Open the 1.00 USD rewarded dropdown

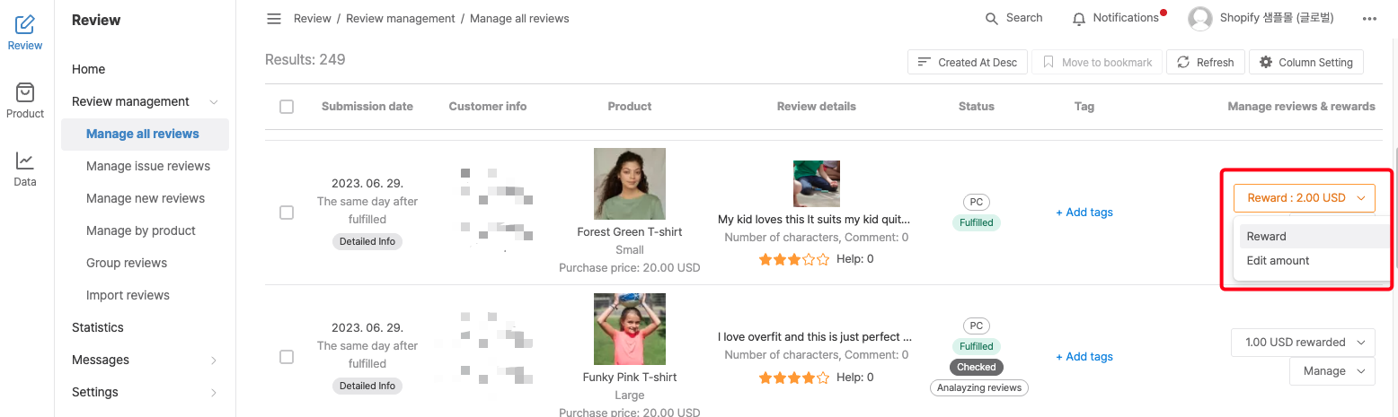[x=1303, y=343]
